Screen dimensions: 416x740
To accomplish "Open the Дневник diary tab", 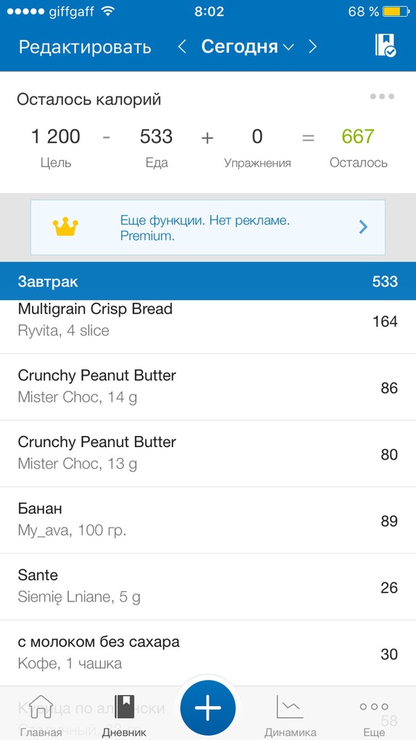I will pos(124,716).
